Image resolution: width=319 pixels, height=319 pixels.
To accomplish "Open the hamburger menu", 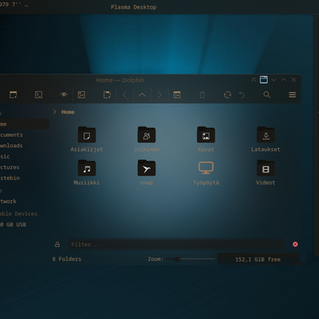I will coord(293,95).
